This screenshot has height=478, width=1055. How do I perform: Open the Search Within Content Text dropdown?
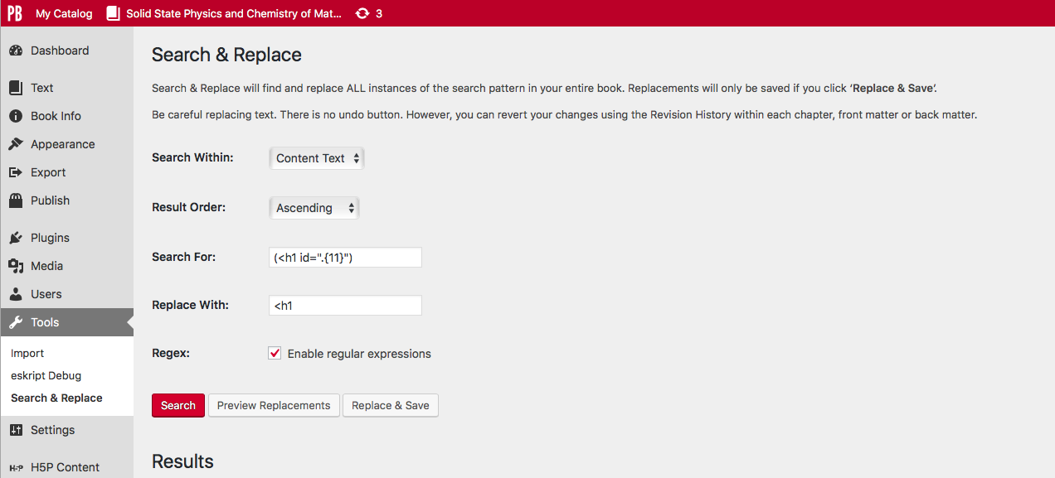tap(317, 158)
